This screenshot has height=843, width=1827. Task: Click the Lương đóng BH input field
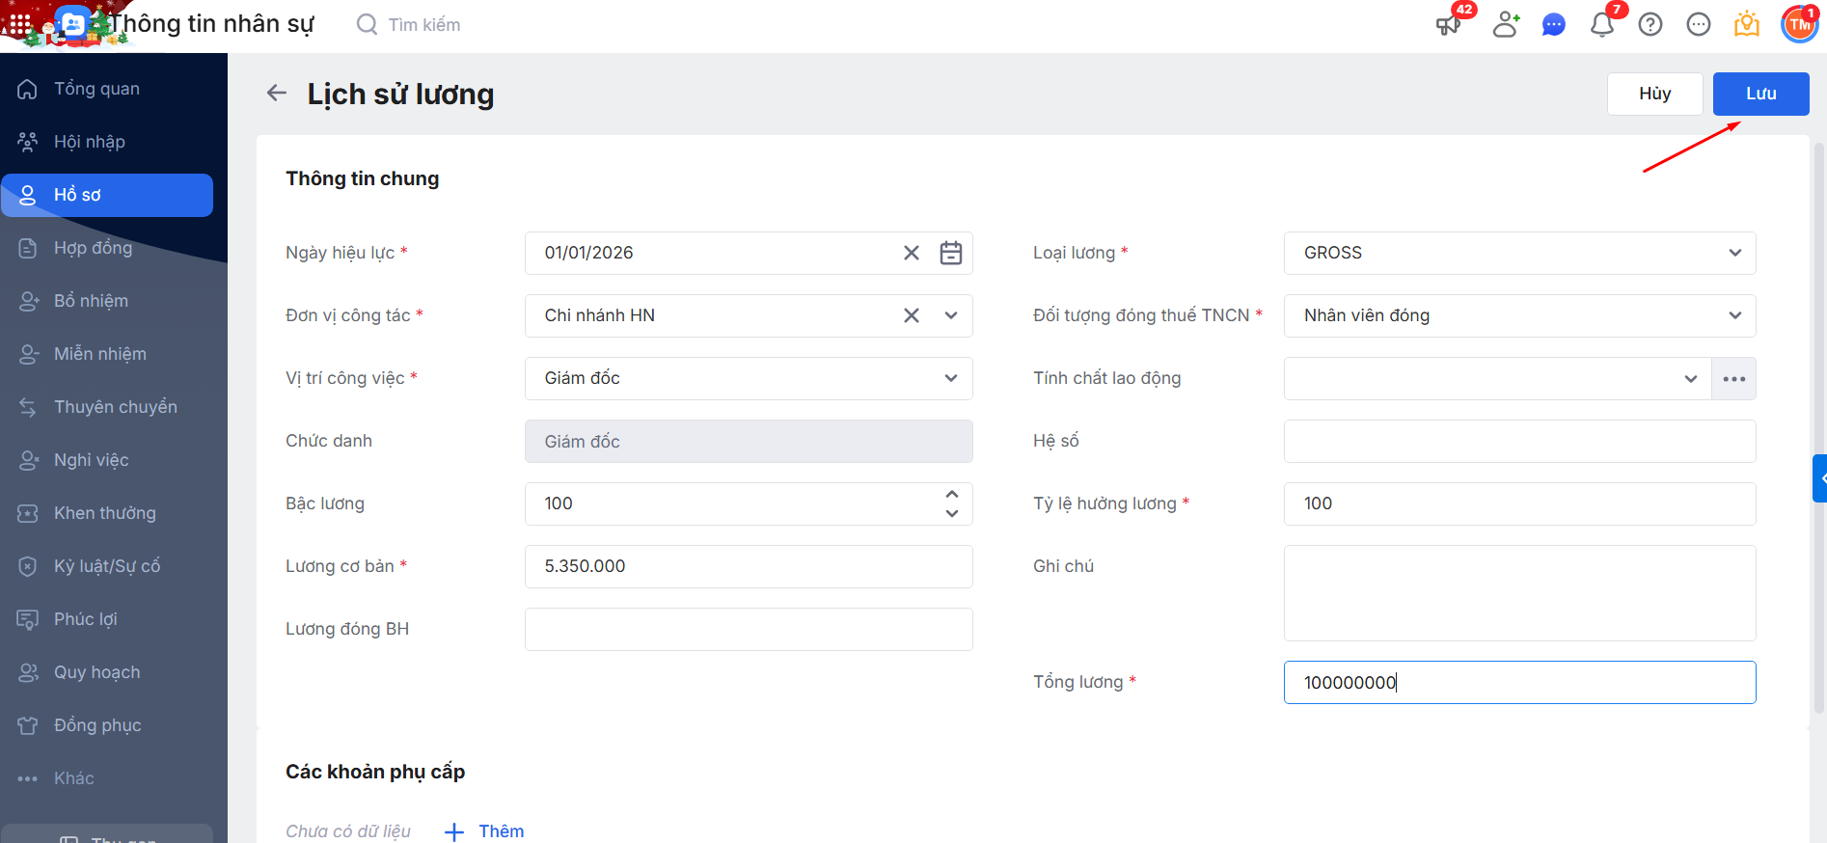pos(748,629)
